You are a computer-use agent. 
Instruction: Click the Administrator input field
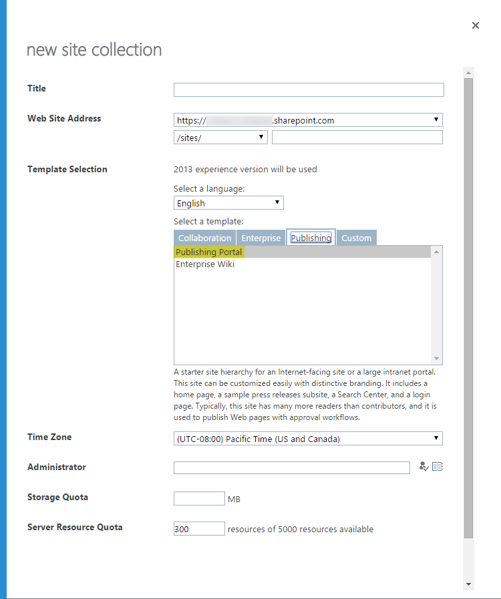click(x=292, y=467)
